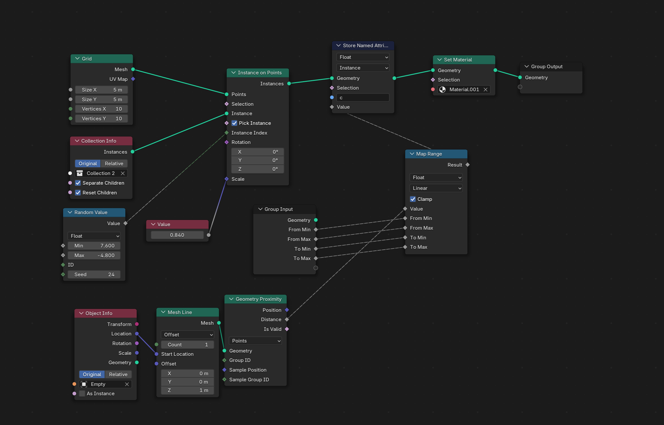Collapse the Group Input node
Screen dimensions: 664x425
coord(260,209)
